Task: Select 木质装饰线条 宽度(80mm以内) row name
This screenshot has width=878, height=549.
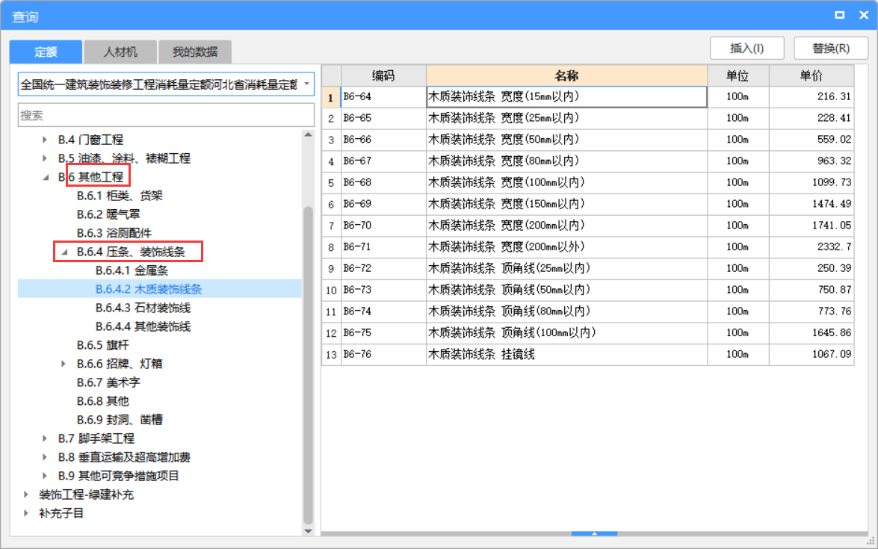Action: pyautogui.click(x=566, y=161)
